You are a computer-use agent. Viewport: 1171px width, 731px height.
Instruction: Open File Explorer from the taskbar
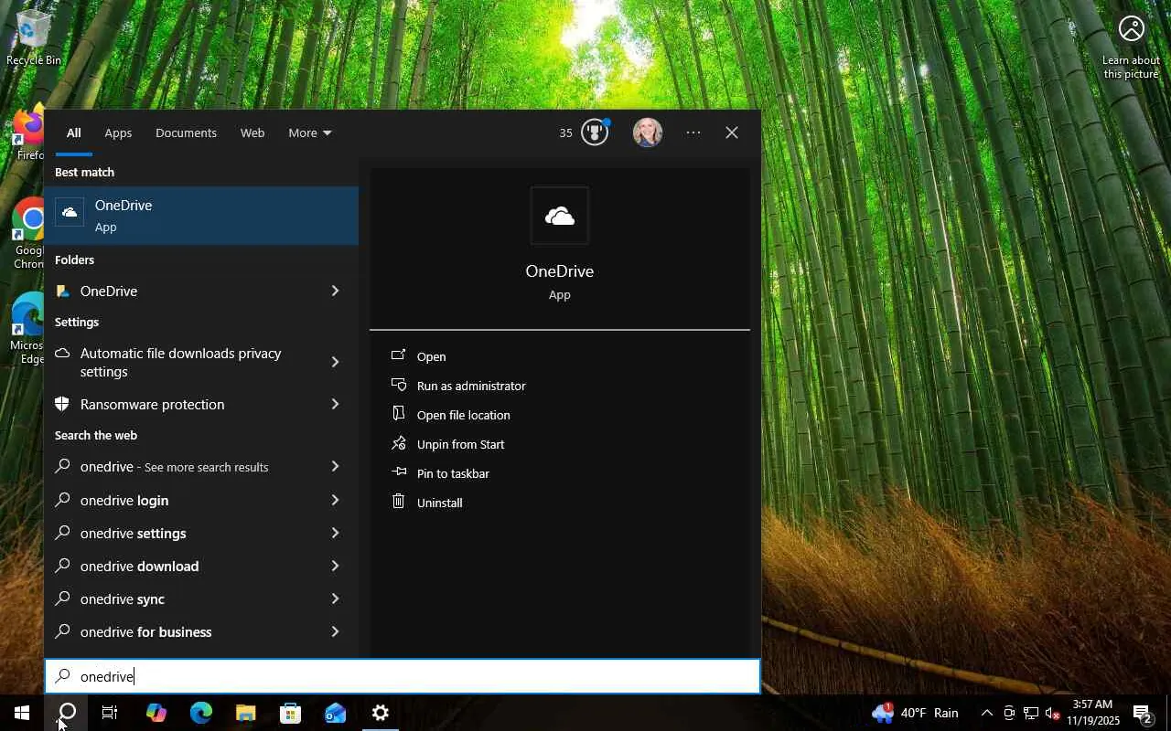click(x=245, y=713)
